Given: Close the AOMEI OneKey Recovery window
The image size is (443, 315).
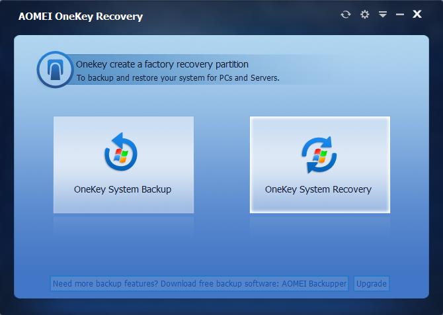Looking at the screenshot, I should (x=417, y=14).
